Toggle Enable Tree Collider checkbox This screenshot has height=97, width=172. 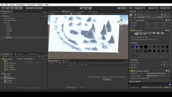148,78
